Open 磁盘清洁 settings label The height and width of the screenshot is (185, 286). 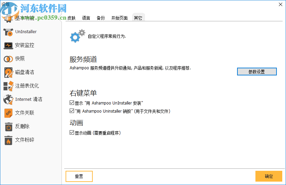click(24, 72)
